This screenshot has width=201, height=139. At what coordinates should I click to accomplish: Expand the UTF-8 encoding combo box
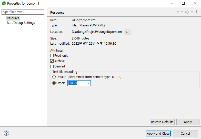point(88,83)
